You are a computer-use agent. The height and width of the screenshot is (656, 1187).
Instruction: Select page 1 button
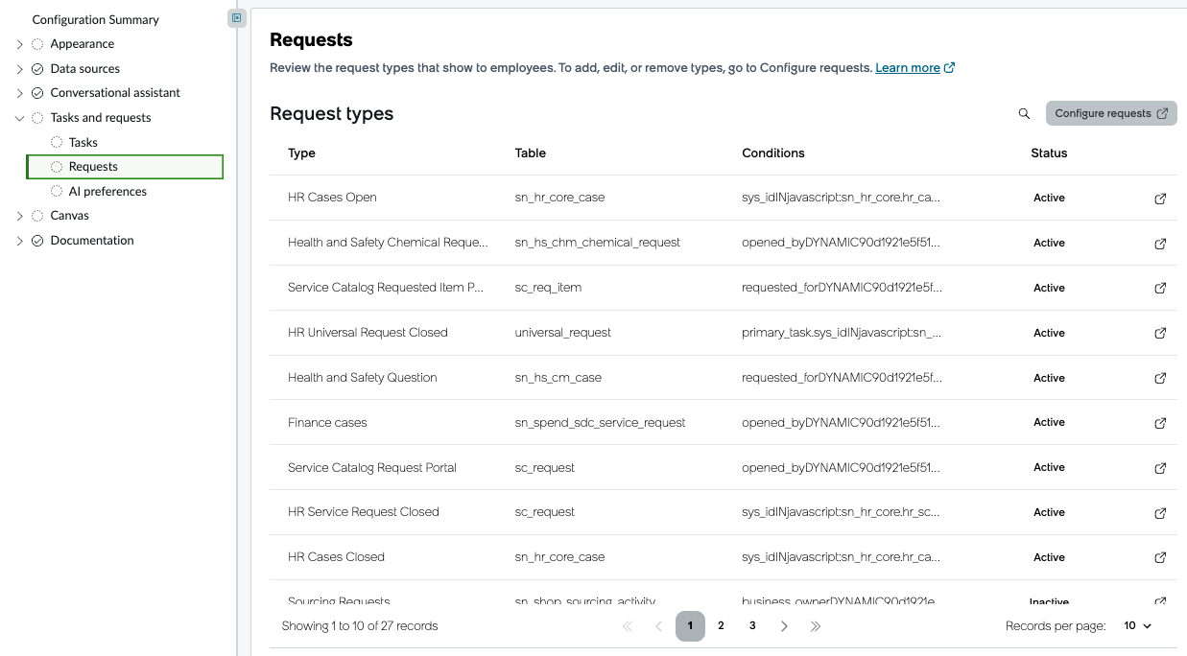coord(690,626)
